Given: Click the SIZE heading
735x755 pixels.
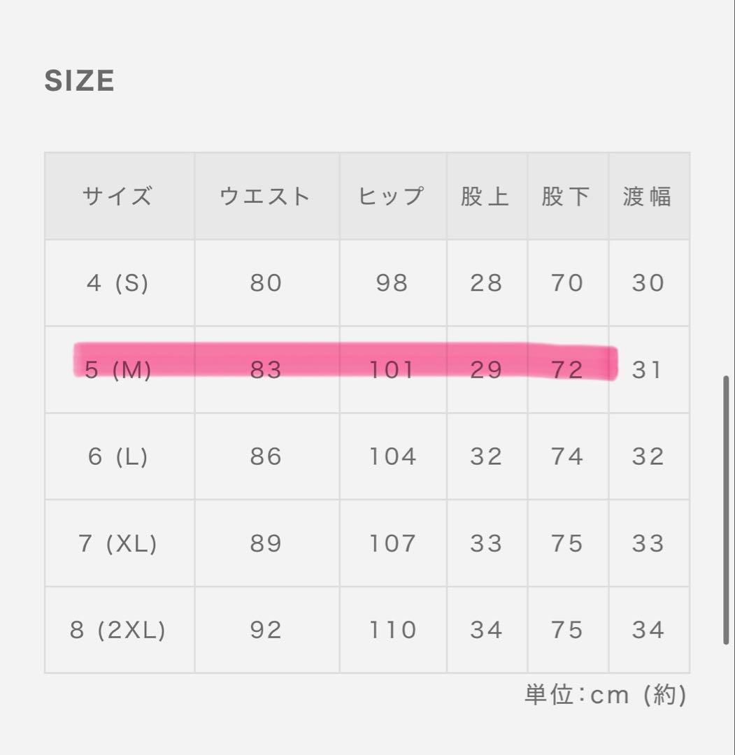Looking at the screenshot, I should 79,81.
